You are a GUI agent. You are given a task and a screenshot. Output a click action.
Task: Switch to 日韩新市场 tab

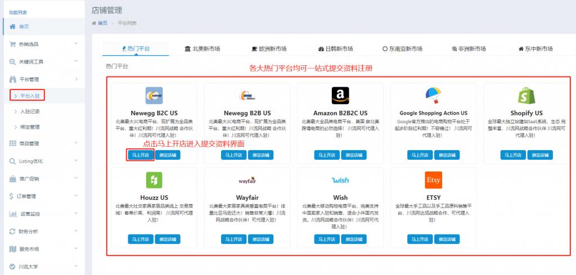[x=335, y=48]
